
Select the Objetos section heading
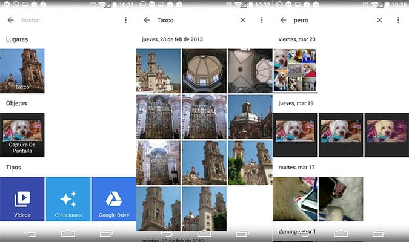pos(16,103)
